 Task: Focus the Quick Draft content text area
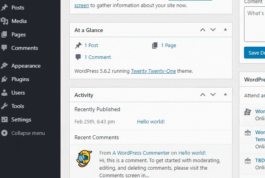click(x=255, y=24)
